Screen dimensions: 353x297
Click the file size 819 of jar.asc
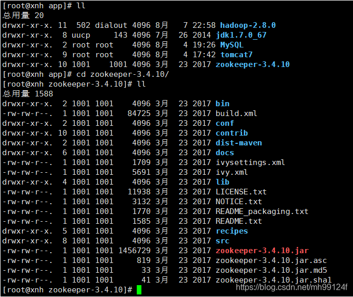[x=143, y=260]
